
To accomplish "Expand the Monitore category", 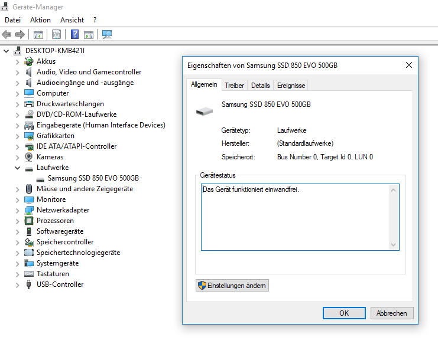I will [17, 200].
